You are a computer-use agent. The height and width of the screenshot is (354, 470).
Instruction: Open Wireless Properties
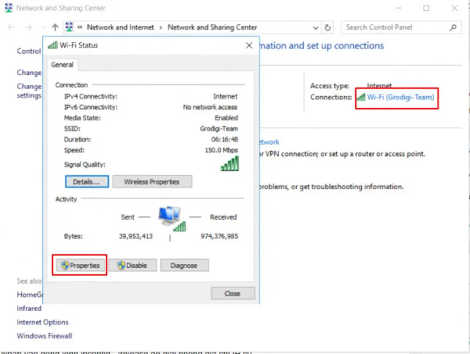click(x=152, y=182)
